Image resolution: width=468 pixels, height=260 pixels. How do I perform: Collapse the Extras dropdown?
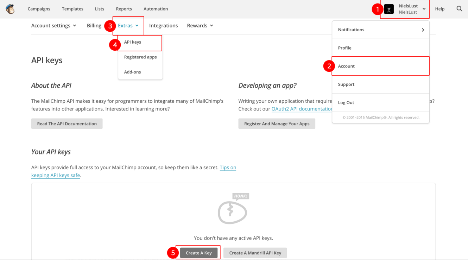[x=128, y=25]
